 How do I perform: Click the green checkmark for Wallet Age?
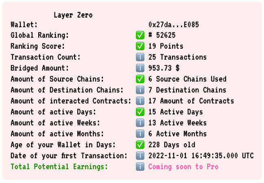(x=140, y=145)
